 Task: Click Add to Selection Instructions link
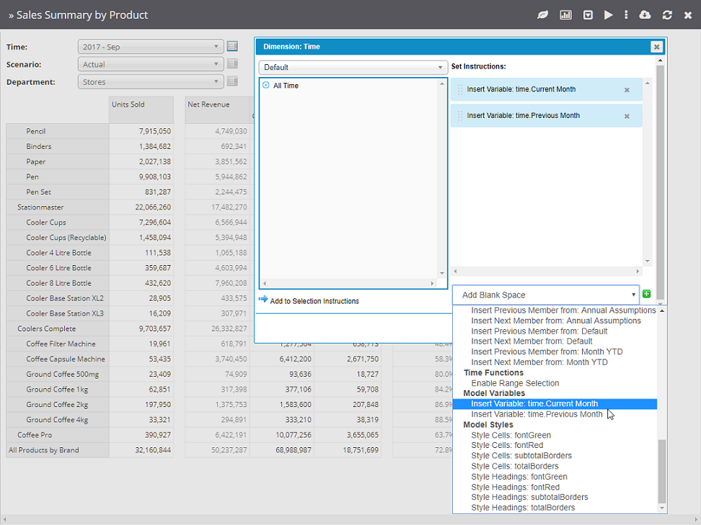tap(314, 301)
